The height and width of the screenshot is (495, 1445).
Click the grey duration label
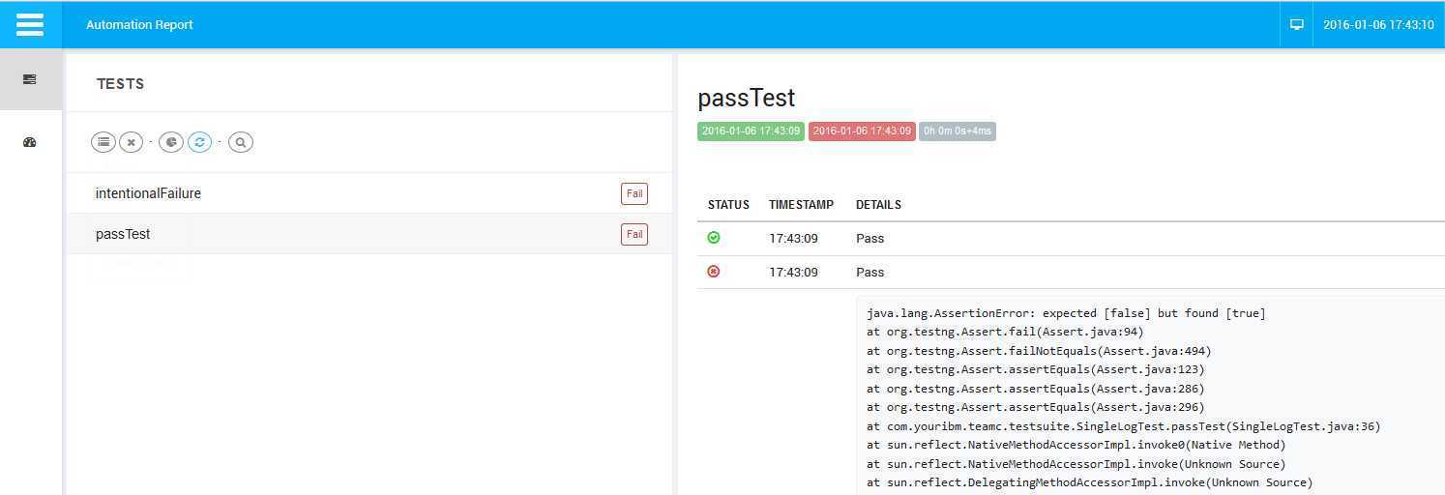(958, 131)
